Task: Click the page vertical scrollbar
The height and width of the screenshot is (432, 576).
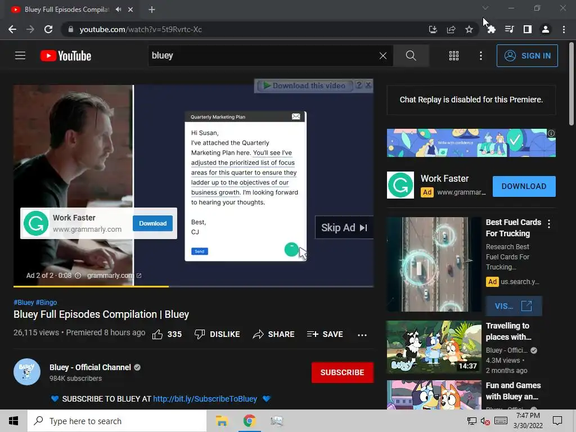Action: 572,84
